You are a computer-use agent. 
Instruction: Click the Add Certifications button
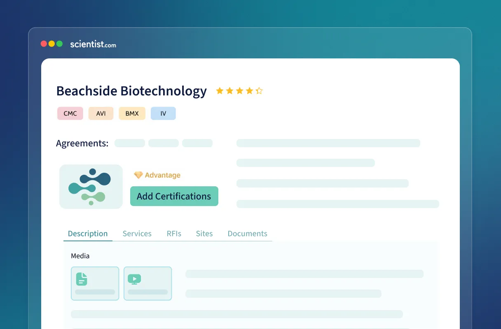click(174, 196)
